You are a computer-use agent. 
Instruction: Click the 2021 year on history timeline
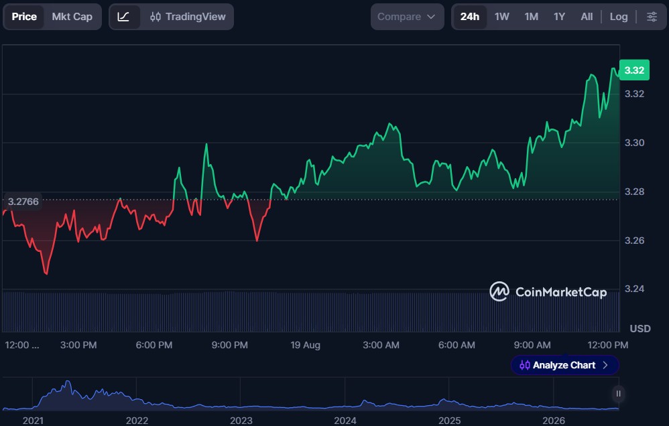[33, 421]
